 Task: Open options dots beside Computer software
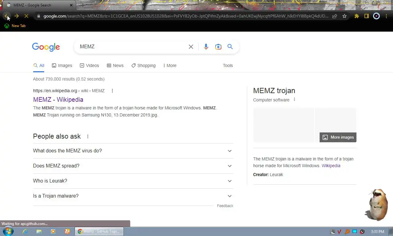(x=294, y=100)
